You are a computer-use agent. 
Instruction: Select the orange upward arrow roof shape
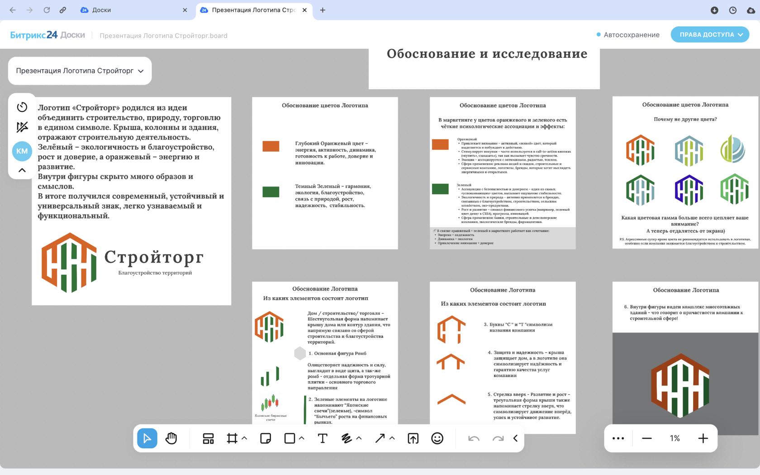coord(451,399)
